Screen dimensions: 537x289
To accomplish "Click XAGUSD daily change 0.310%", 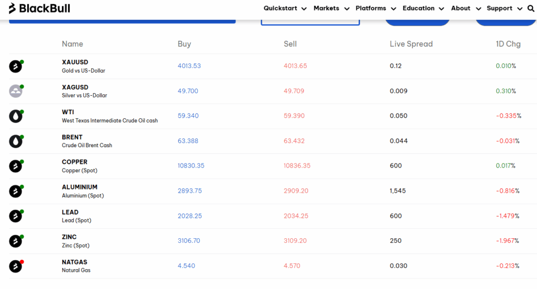I will (506, 91).
